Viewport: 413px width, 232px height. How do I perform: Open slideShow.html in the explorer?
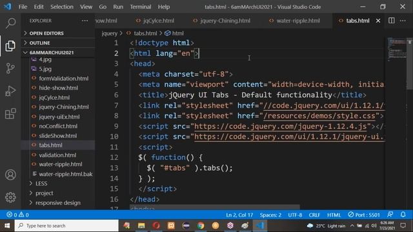(58, 136)
